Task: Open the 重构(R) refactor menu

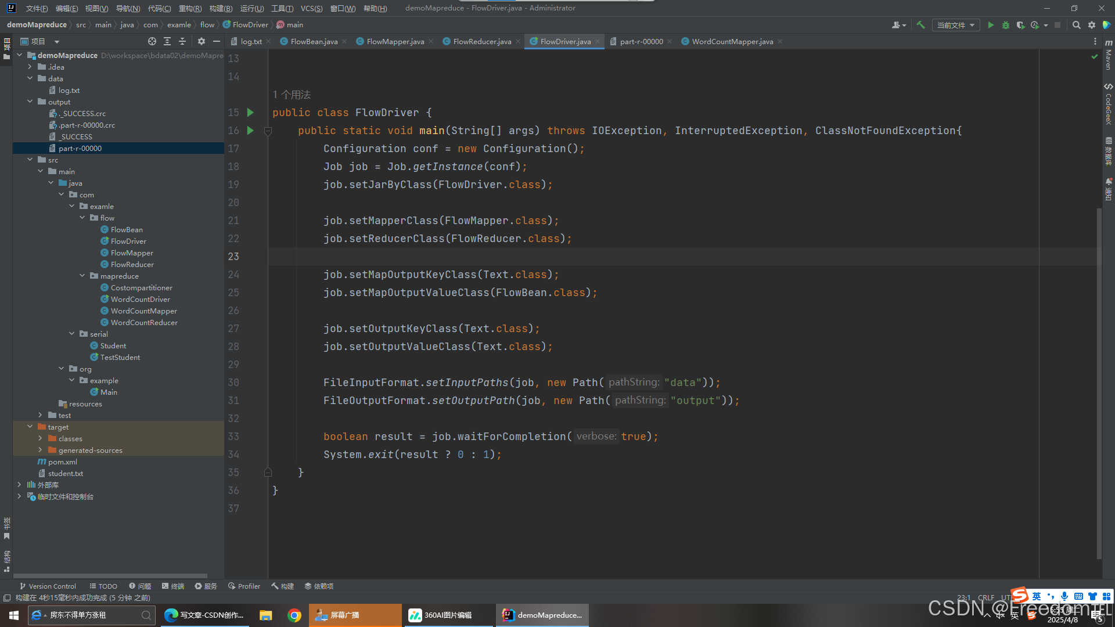Action: [190, 8]
